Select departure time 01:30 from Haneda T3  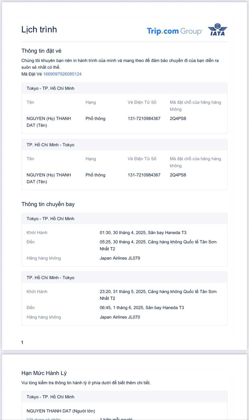pyautogui.click(x=143, y=233)
